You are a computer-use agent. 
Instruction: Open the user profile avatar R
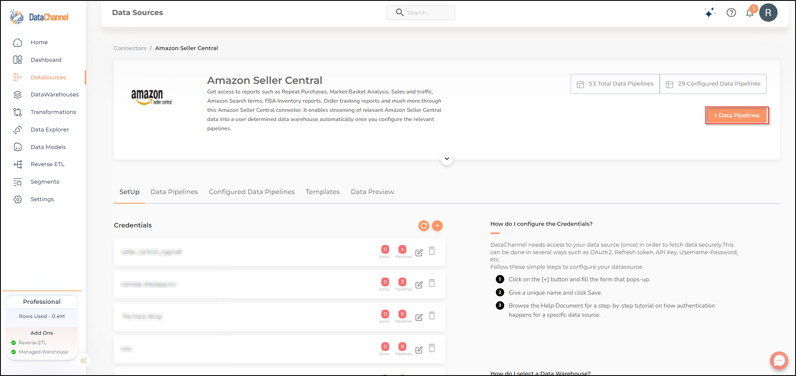tap(768, 13)
